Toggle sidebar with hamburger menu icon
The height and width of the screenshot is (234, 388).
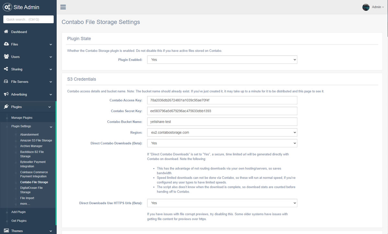click(x=63, y=7)
